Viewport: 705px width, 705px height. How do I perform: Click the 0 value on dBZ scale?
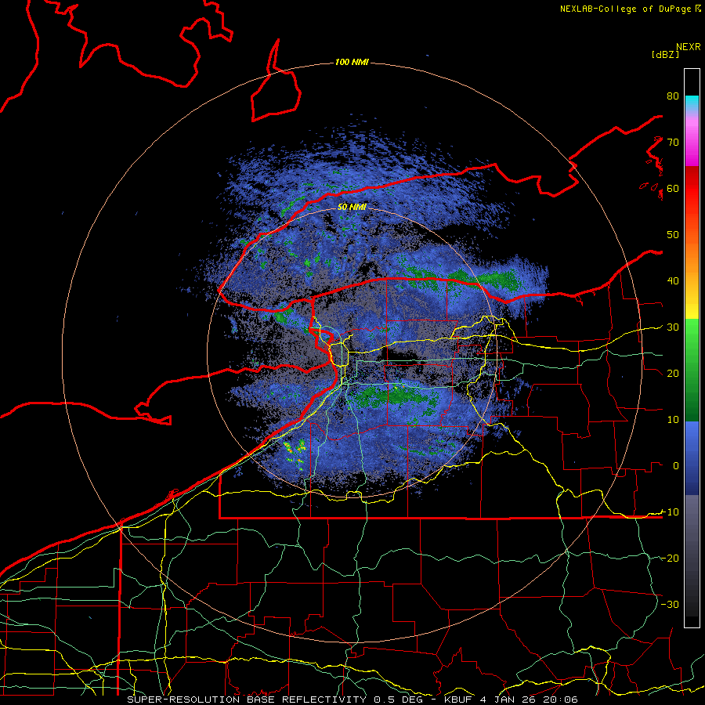tap(676, 466)
